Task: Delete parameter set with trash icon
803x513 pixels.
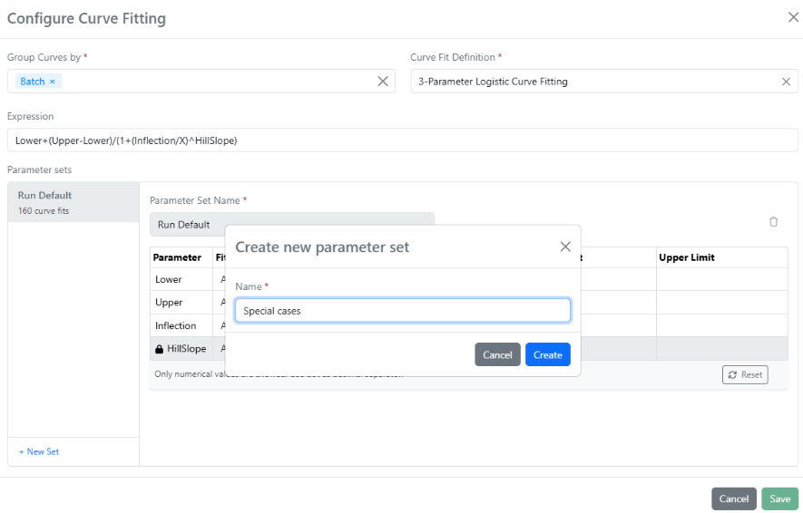Action: click(773, 221)
